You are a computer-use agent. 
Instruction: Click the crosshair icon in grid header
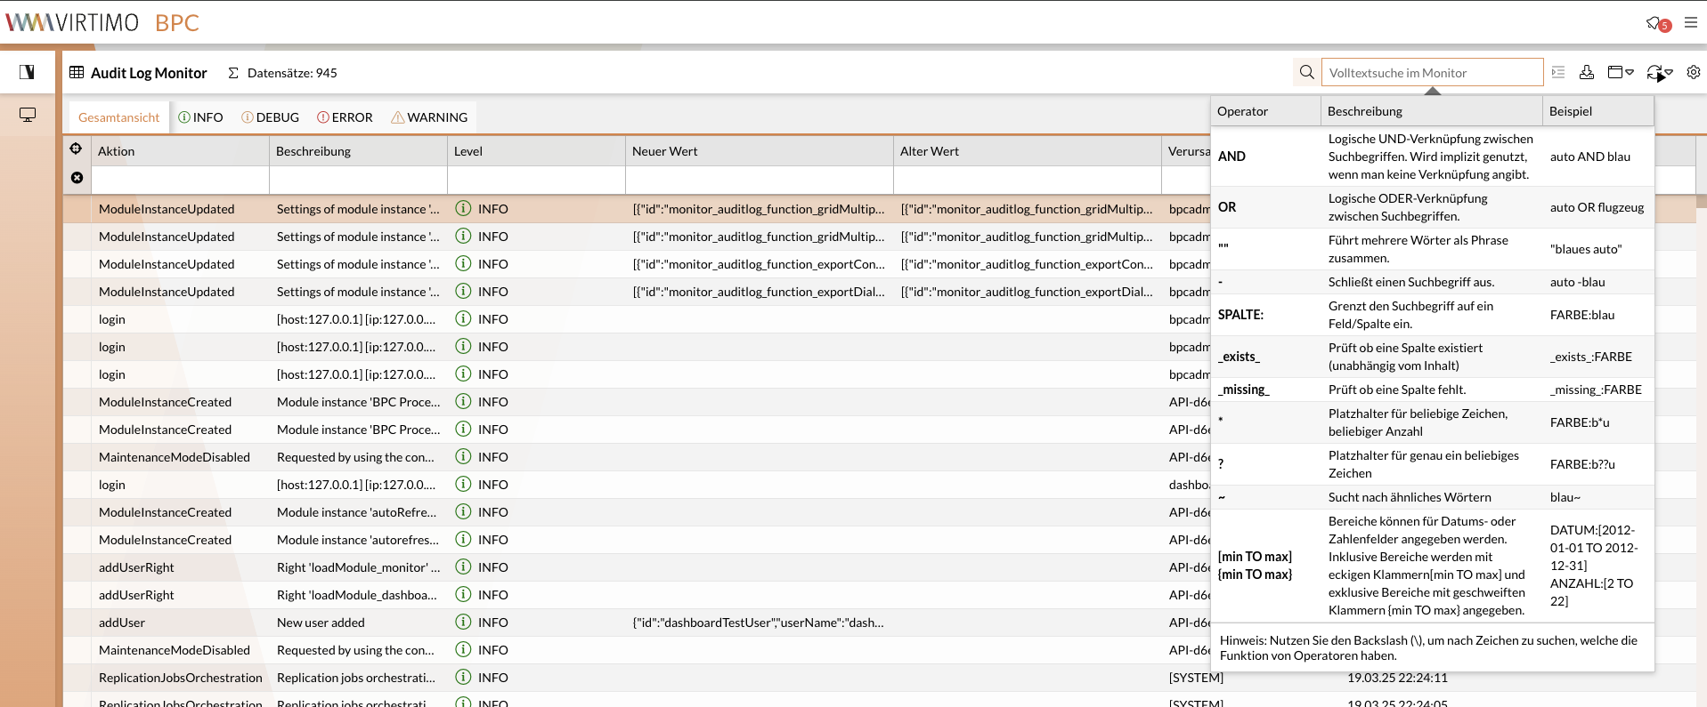[x=77, y=149]
